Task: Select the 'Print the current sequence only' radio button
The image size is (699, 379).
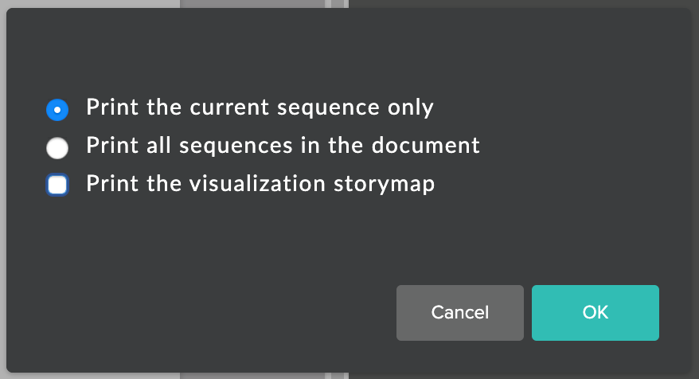Action: point(57,110)
